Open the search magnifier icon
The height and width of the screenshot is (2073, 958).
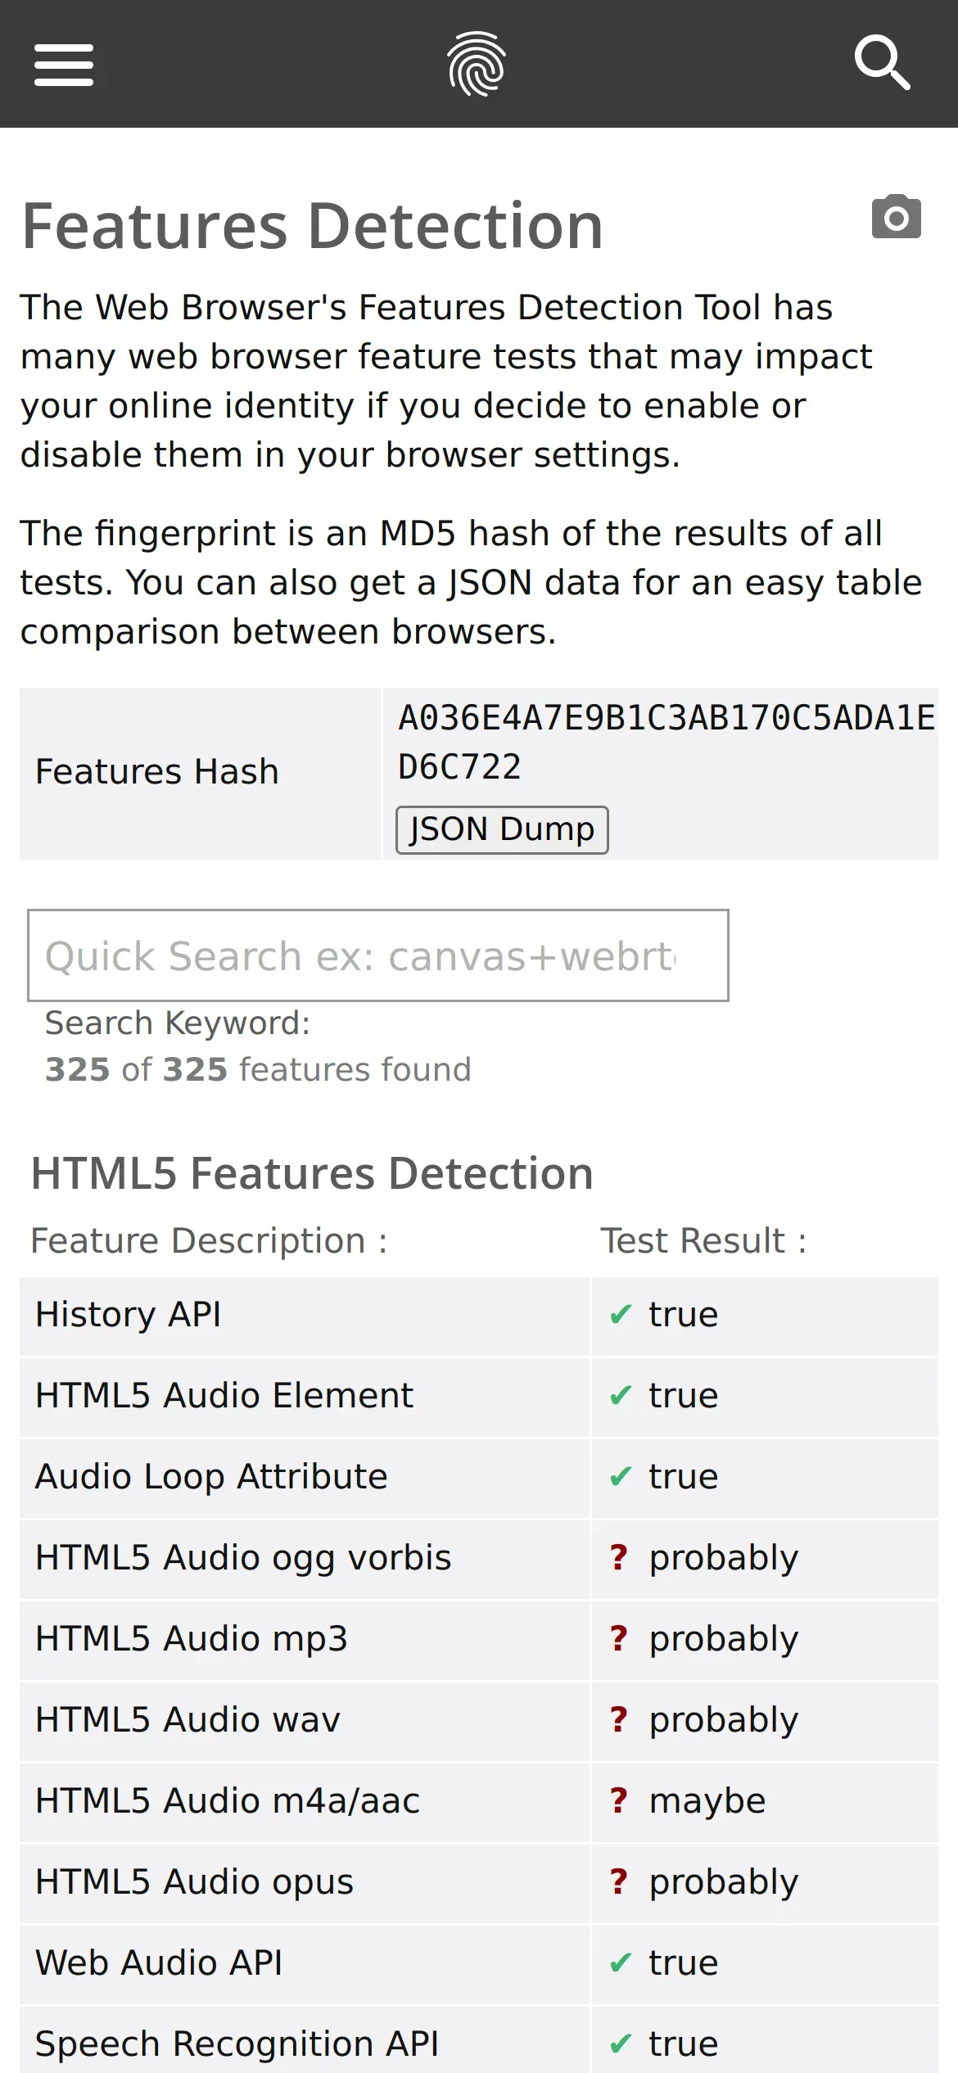882,62
